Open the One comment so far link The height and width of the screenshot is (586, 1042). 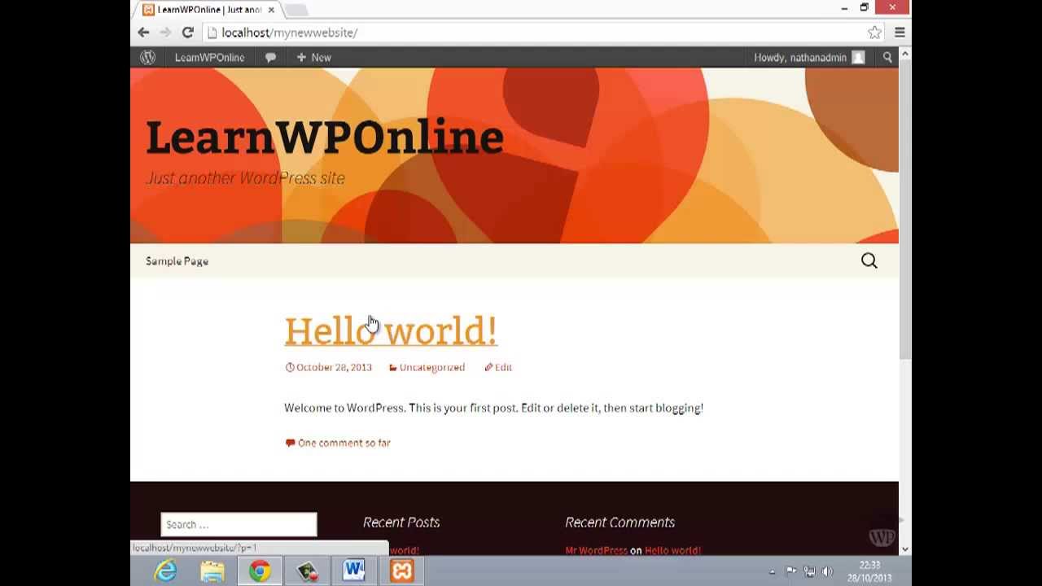click(x=344, y=443)
